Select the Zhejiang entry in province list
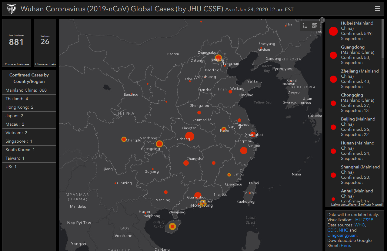The height and width of the screenshot is (251, 387). point(354,79)
